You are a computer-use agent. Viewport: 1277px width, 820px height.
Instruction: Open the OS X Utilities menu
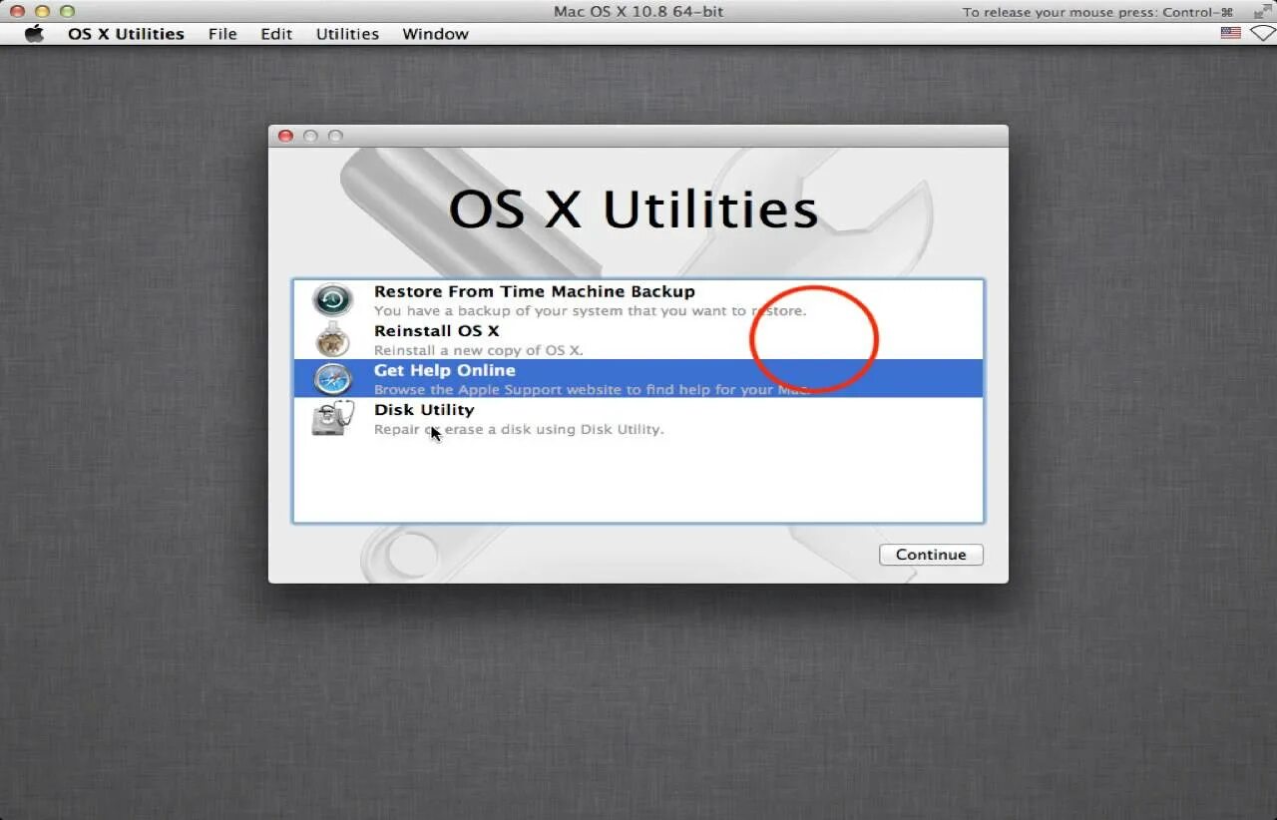[x=126, y=33]
